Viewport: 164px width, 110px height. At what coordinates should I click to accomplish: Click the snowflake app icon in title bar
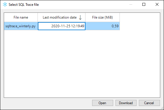coord(5,5)
